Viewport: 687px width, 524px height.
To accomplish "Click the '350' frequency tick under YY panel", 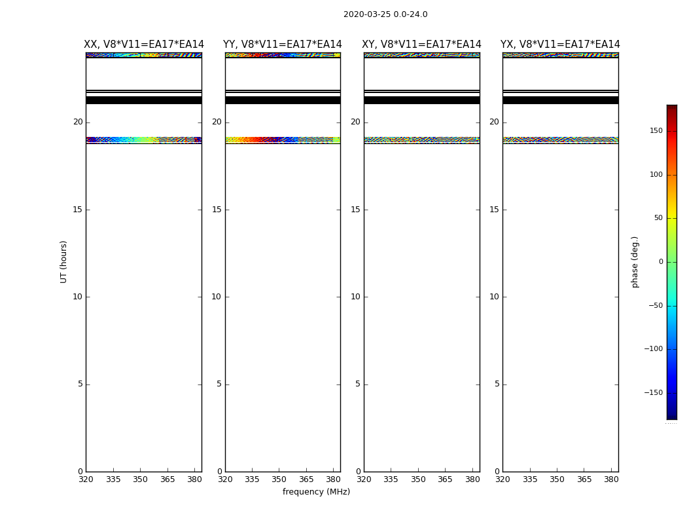I will (279, 479).
